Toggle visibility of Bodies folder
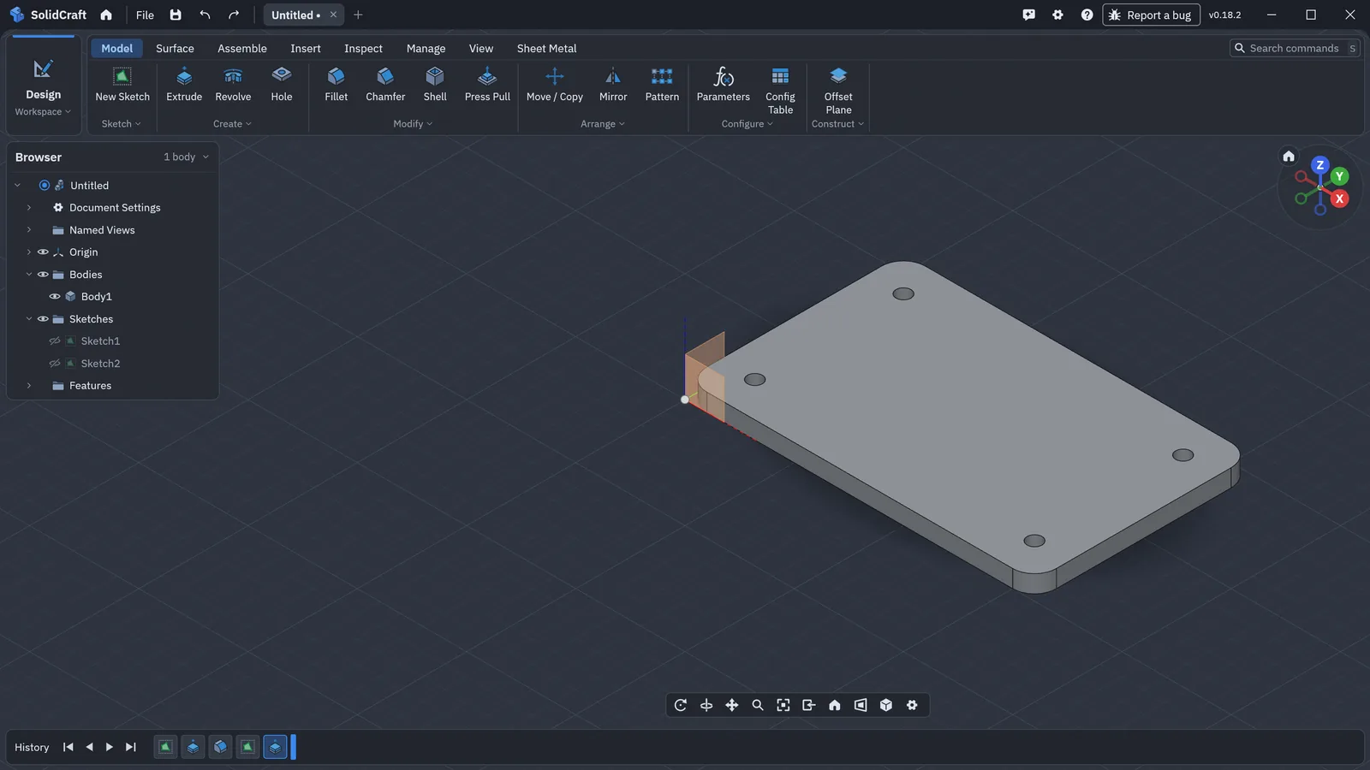 tap(43, 275)
